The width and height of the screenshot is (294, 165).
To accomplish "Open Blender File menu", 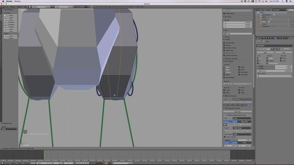I will pyautogui.click(x=7, y=7).
